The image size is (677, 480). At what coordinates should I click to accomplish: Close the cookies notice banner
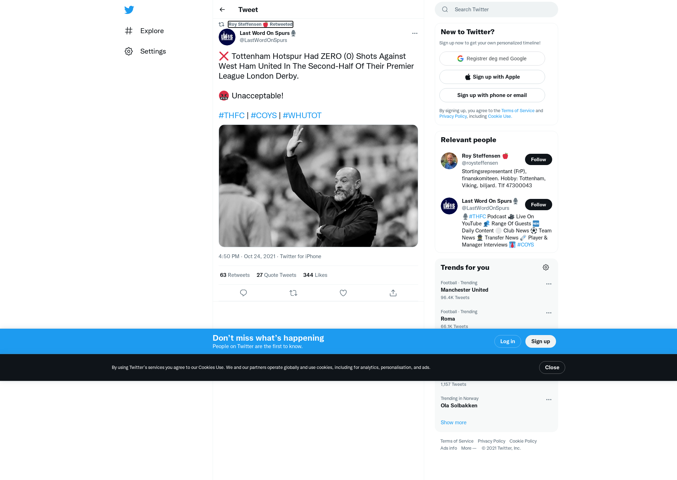[x=552, y=367]
